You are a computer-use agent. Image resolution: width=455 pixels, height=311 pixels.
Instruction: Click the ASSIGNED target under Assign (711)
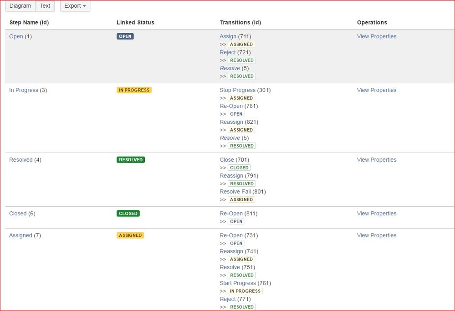pos(241,44)
